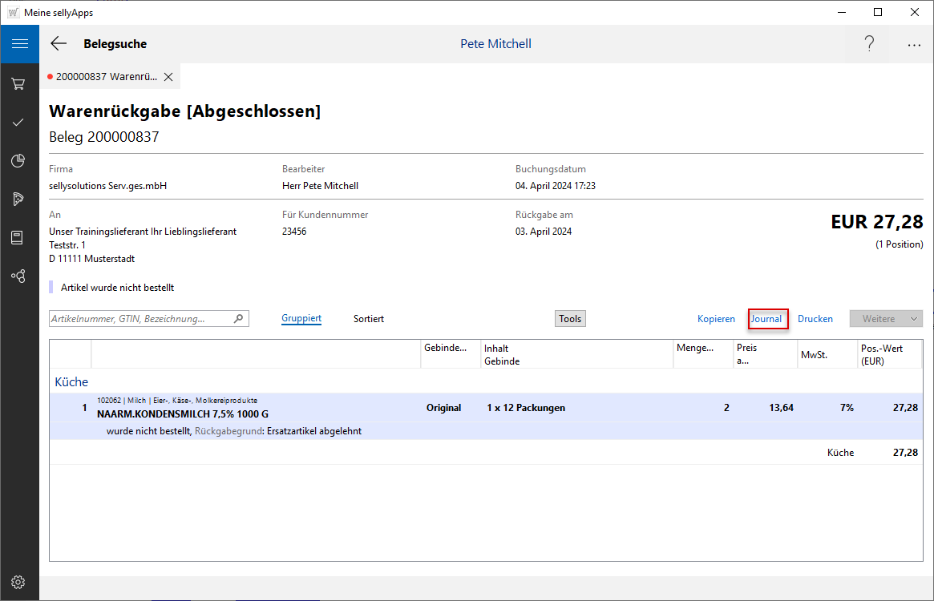Screen dimensions: 934x601
Task: Open settings gear in sidebar
Action: click(18, 582)
